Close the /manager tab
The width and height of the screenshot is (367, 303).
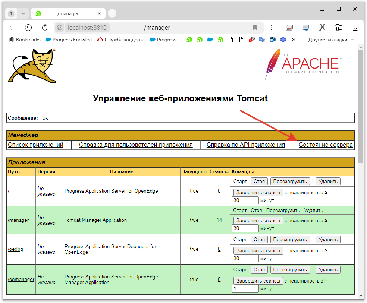click(99, 13)
